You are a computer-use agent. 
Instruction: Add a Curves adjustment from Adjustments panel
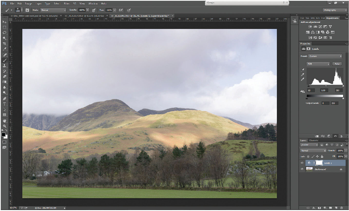click(320, 27)
